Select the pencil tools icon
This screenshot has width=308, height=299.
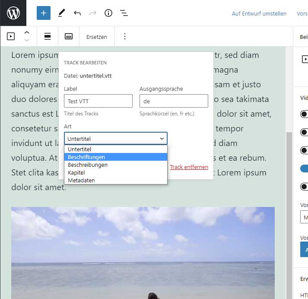pos(62,13)
